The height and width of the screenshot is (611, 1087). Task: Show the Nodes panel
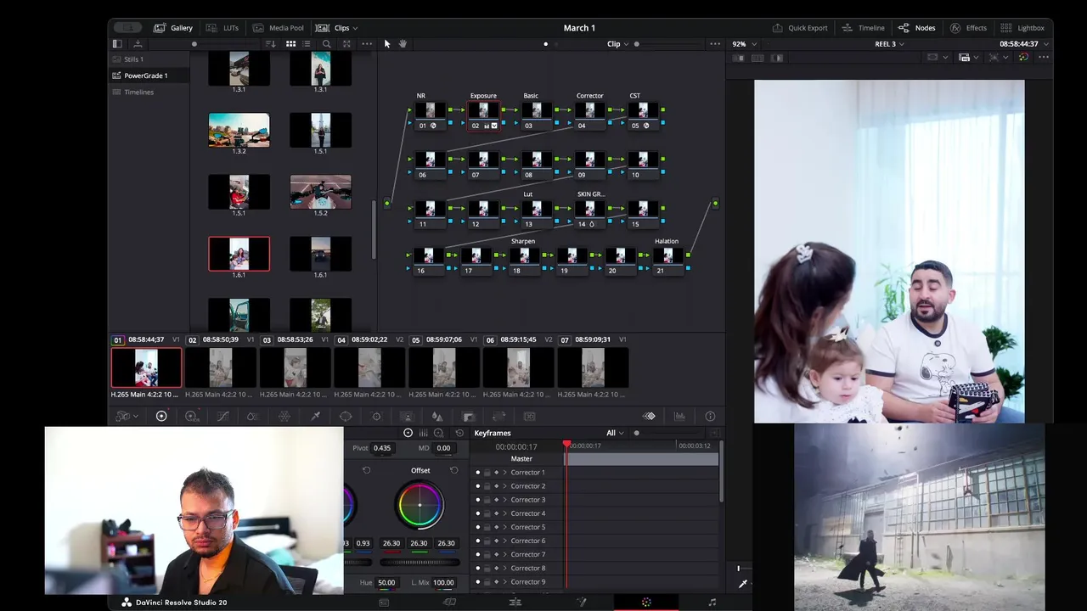click(917, 28)
